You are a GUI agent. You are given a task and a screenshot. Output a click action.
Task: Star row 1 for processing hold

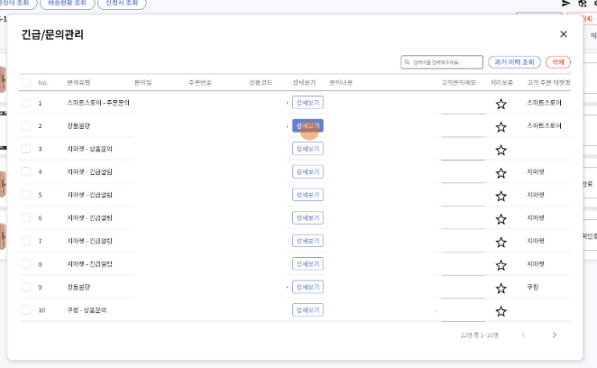click(501, 104)
